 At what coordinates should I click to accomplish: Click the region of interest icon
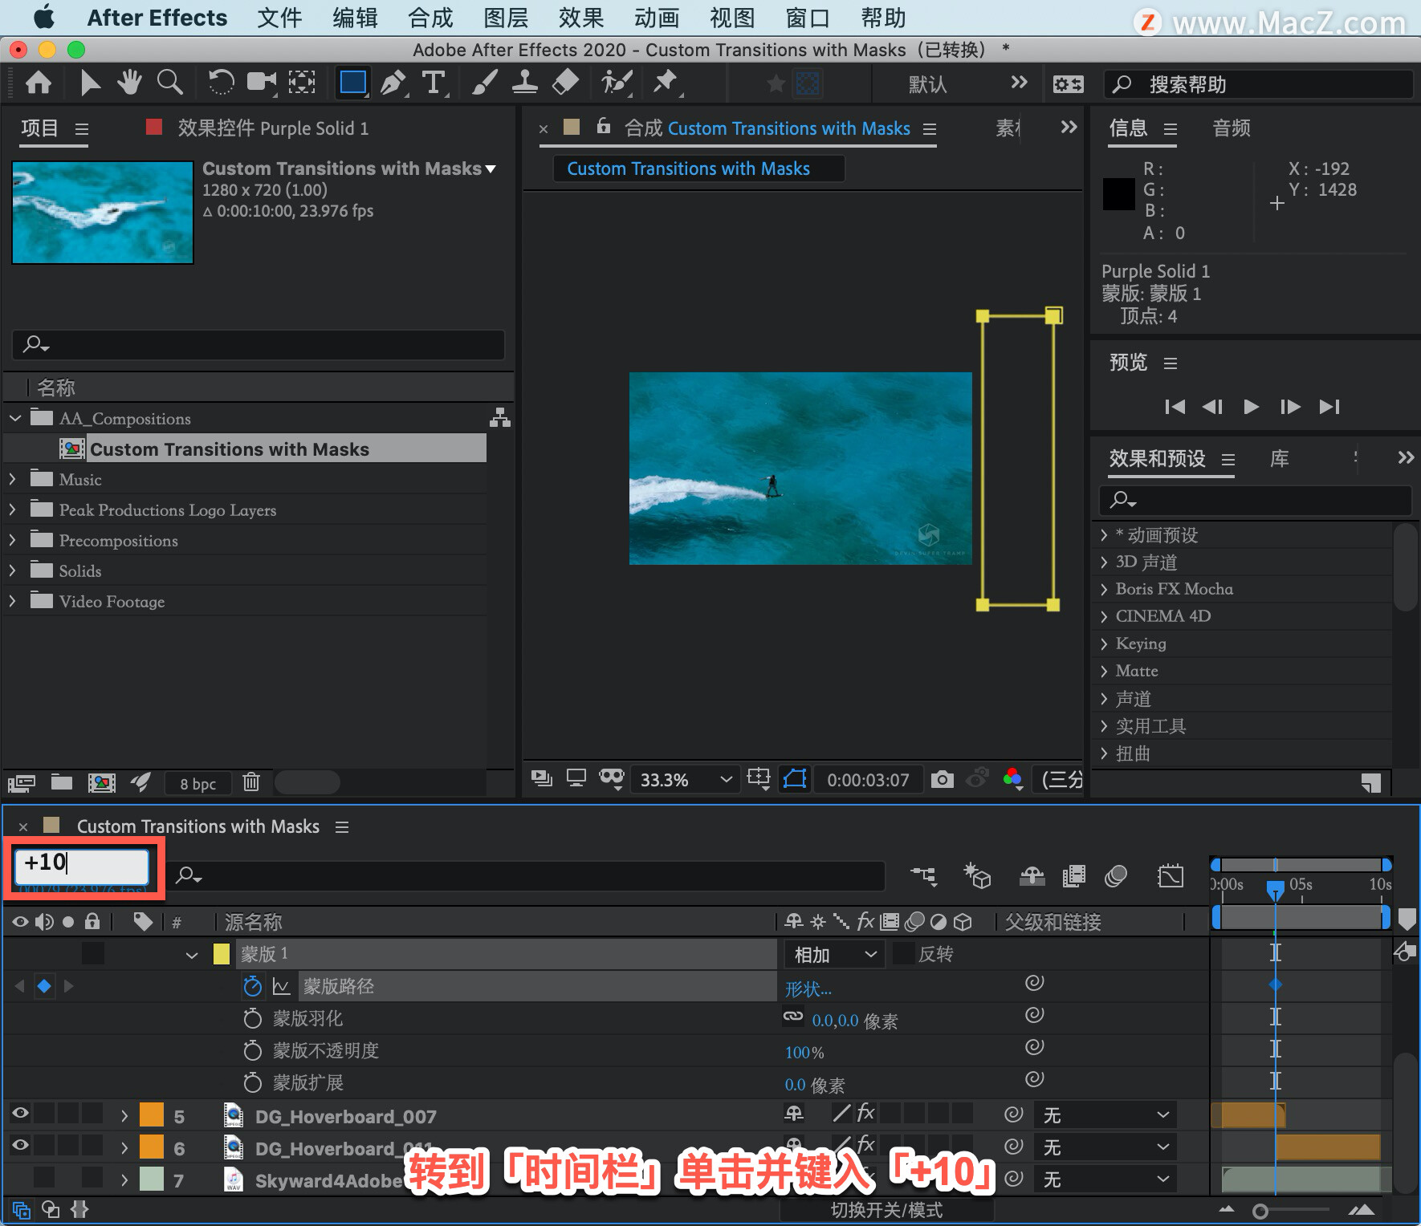point(758,778)
